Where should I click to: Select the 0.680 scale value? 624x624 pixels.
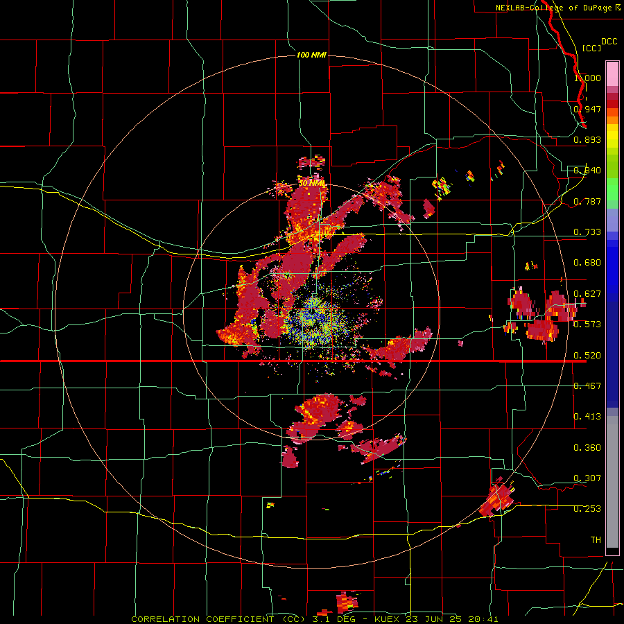(587, 263)
